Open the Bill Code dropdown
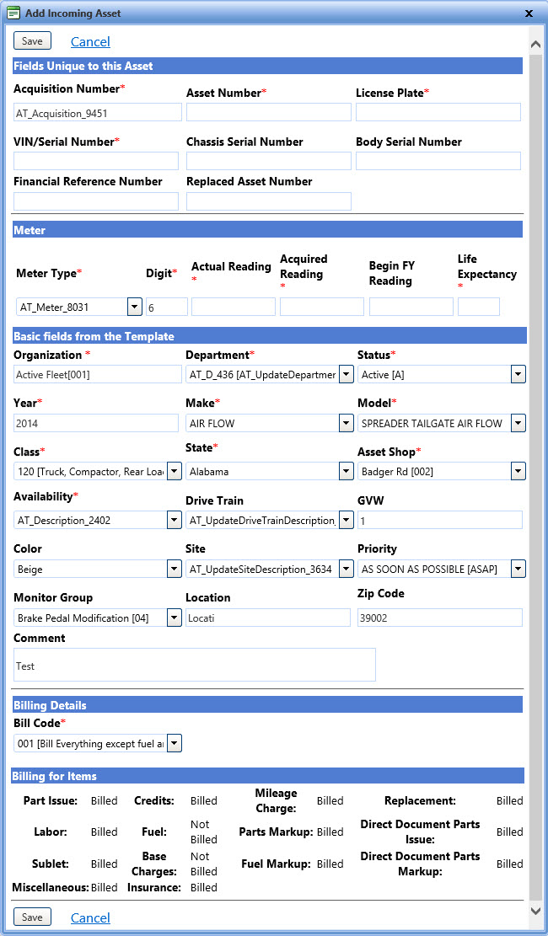 (x=174, y=743)
